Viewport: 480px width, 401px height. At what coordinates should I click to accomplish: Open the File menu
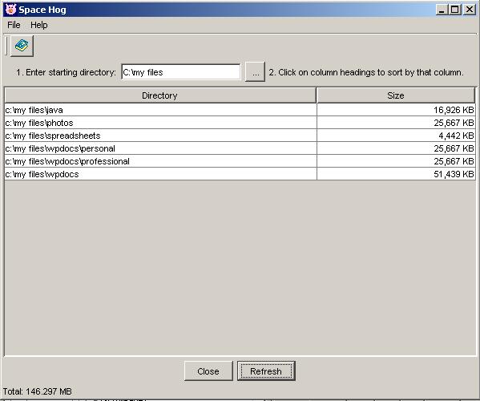point(14,25)
